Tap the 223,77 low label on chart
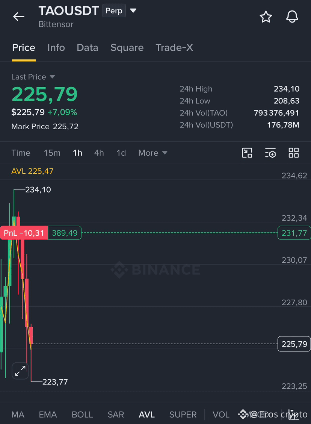Screen dimensions: 311x424 point(55,382)
